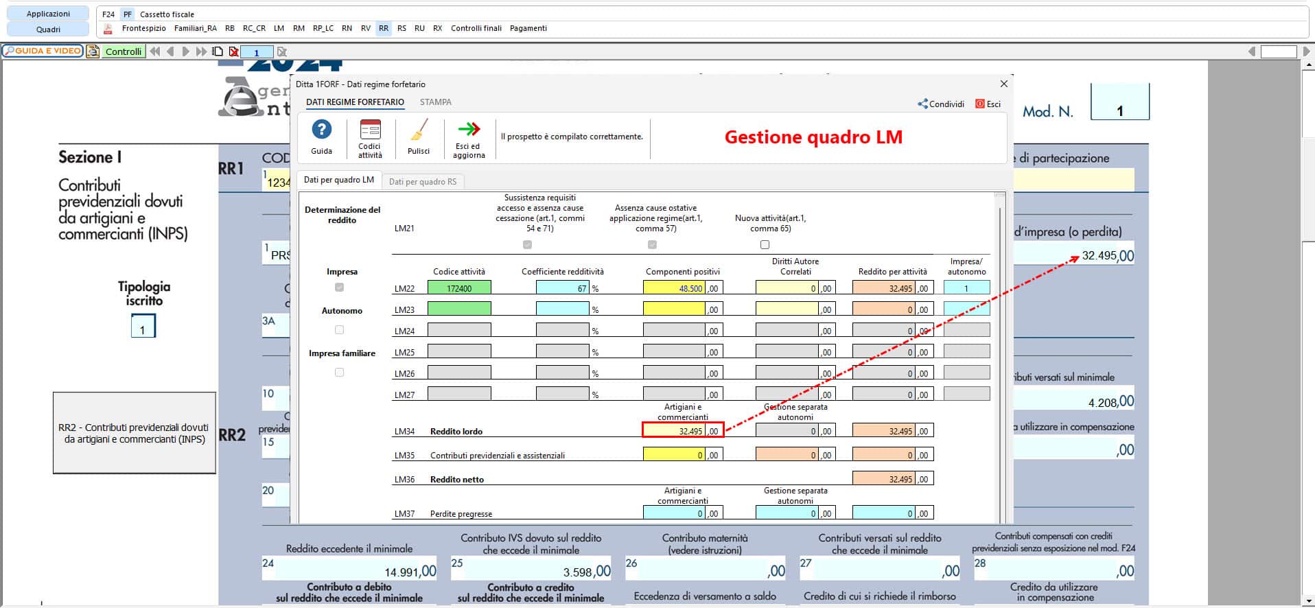Viewport: 1315px width, 608px height.
Task: Click the Applicazioni button
Action: tap(48, 14)
